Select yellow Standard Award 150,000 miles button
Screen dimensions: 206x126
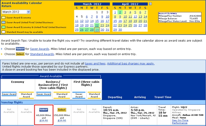[62, 110]
